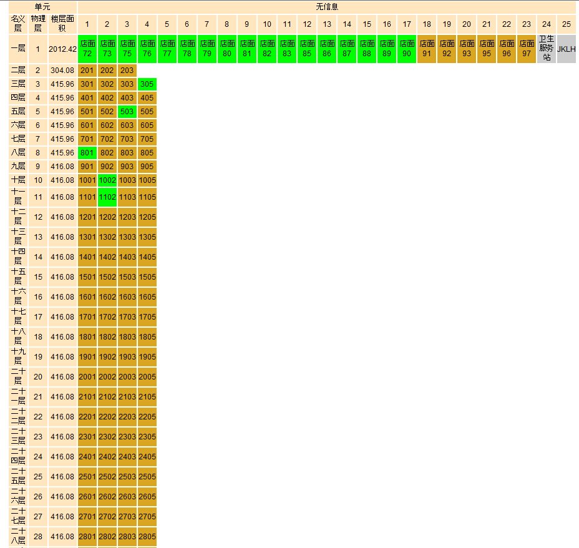Click the gray JKLH cell
Image resolution: width=579 pixels, height=548 pixels.
pos(566,49)
